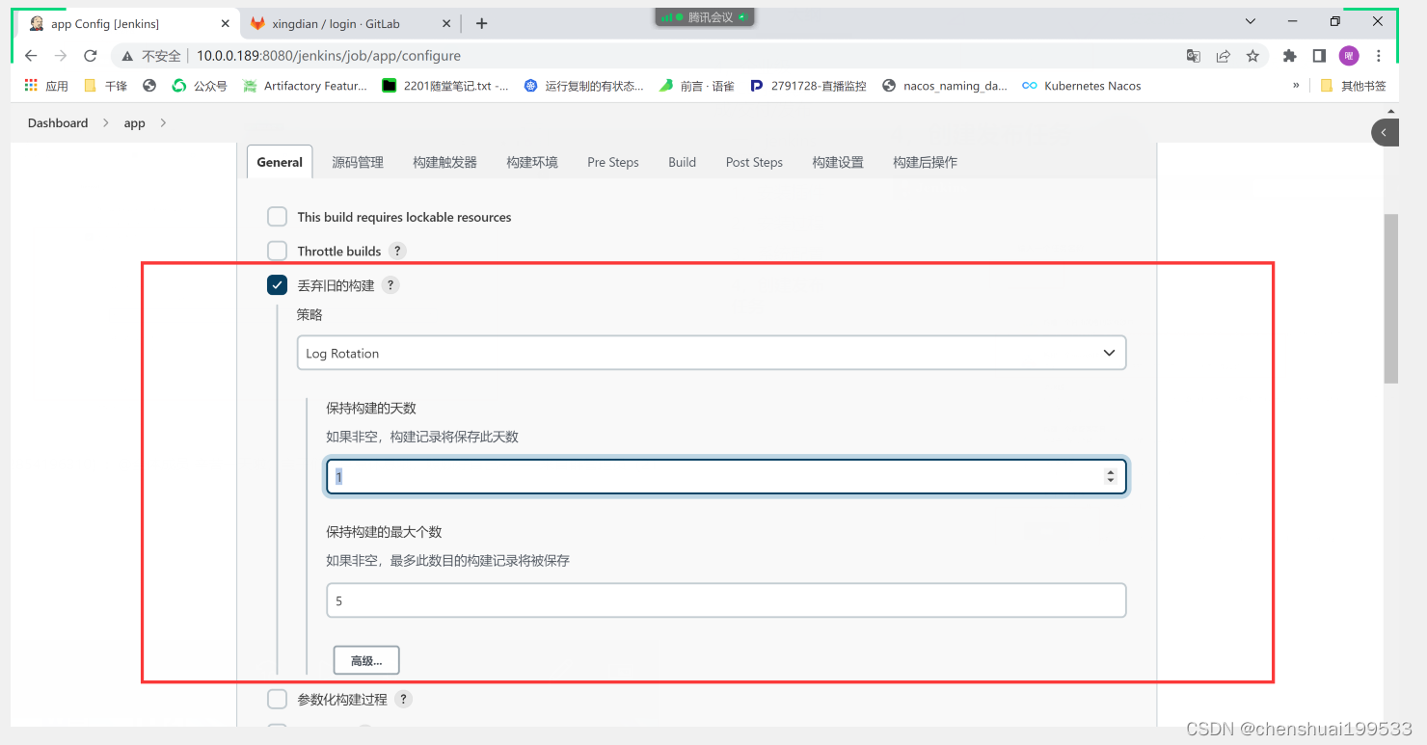Open help for 丢弃旧的构建
Viewport: 1427px width, 745px height.
[x=390, y=285]
